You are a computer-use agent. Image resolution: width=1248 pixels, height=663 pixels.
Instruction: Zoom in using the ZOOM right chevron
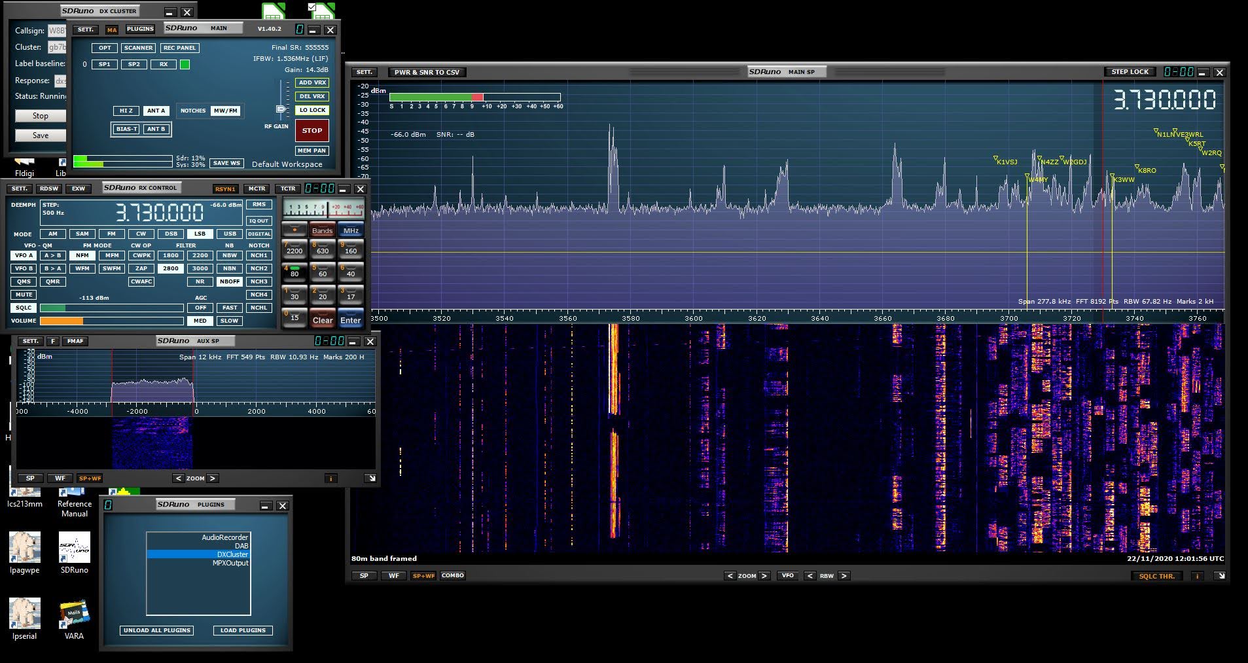coord(763,576)
